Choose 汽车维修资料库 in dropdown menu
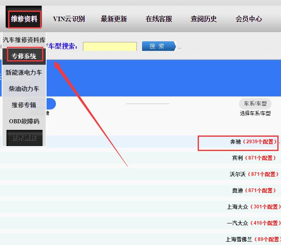Screen dimensions: 281x245 (x=24, y=40)
